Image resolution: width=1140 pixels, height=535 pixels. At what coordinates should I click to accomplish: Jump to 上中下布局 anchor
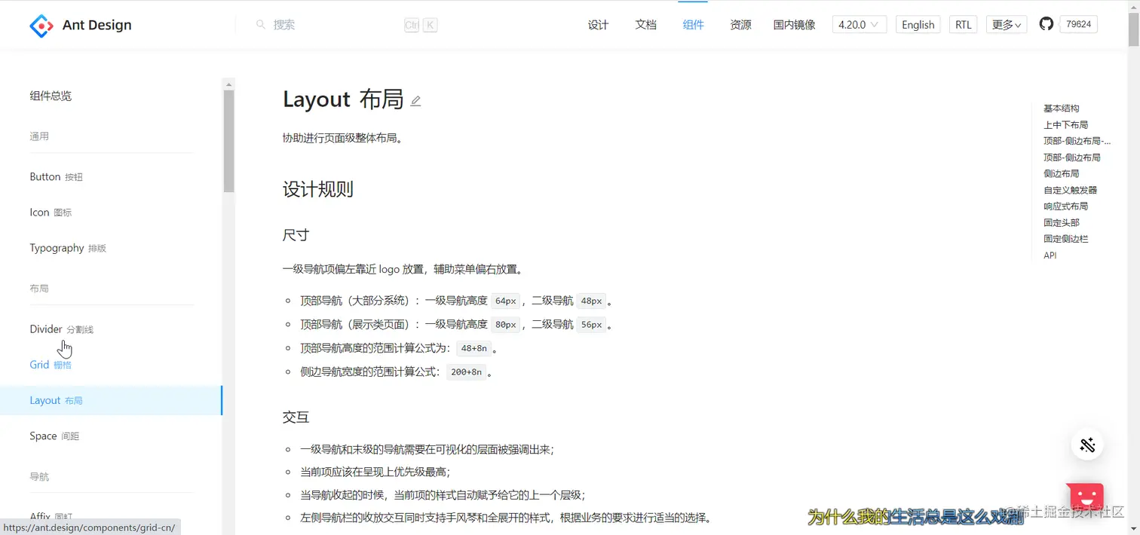coord(1065,125)
